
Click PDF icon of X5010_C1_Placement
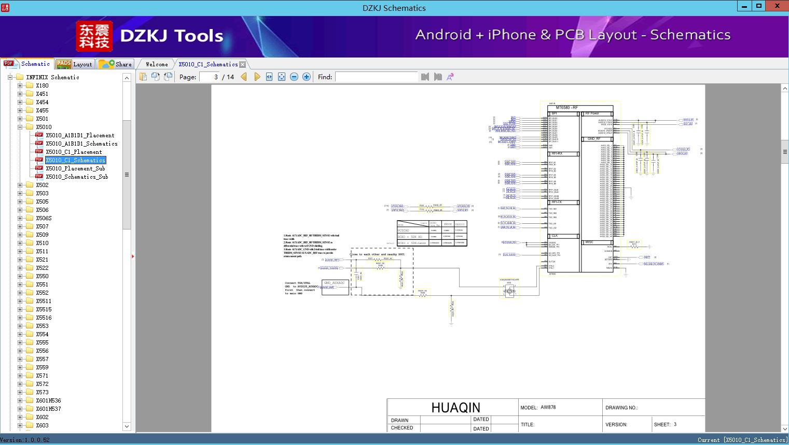click(x=39, y=152)
